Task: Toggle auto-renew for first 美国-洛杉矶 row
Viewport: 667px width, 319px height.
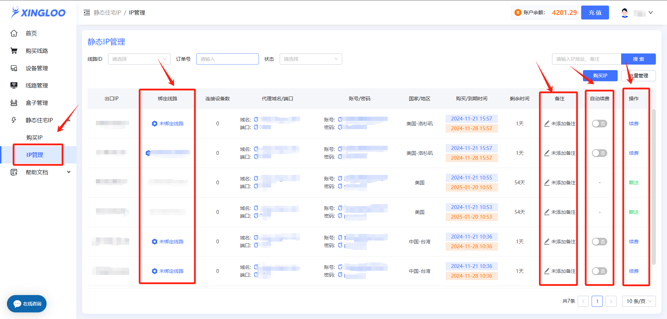Action: click(600, 124)
